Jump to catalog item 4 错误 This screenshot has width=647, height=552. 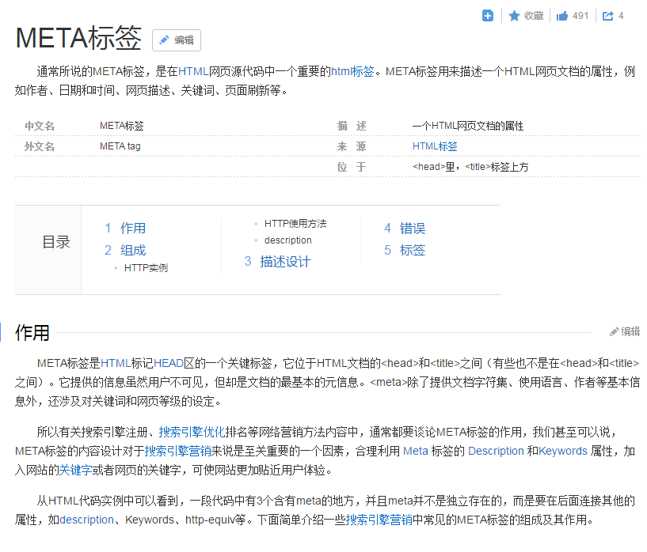405,228
